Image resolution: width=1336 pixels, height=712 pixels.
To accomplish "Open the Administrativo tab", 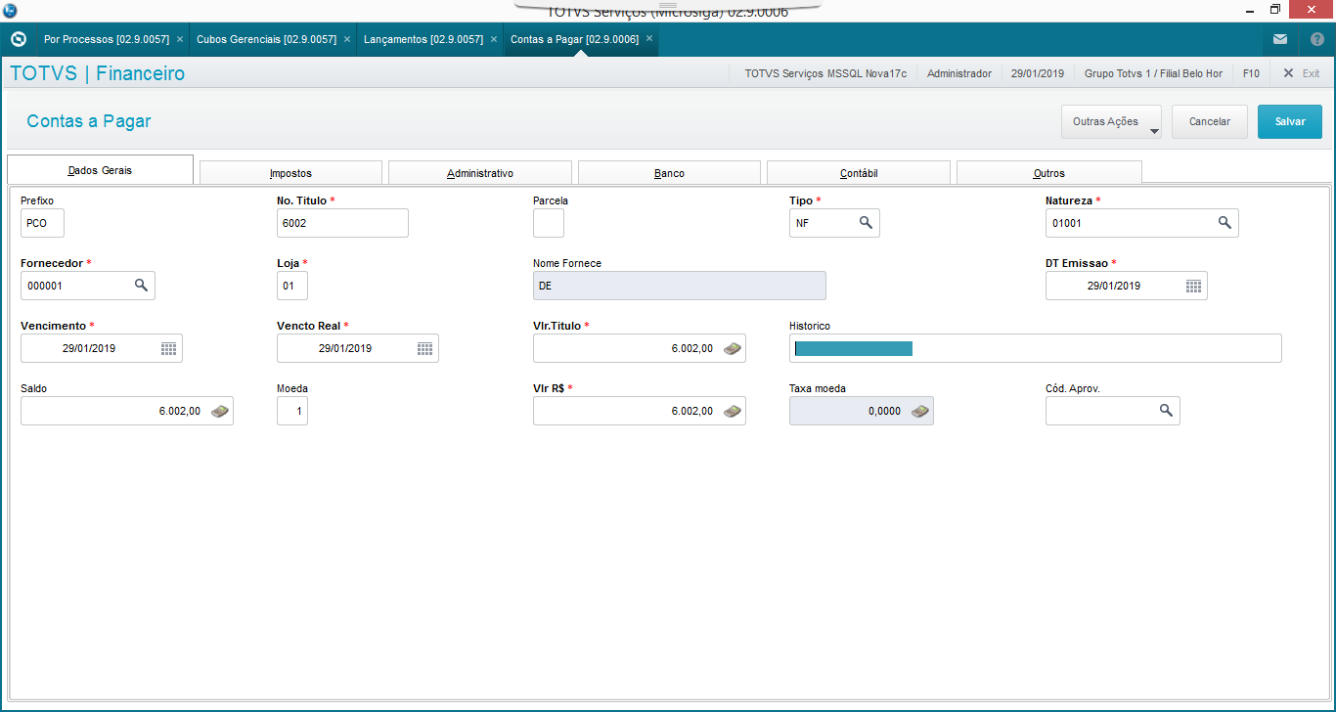I will click(479, 172).
